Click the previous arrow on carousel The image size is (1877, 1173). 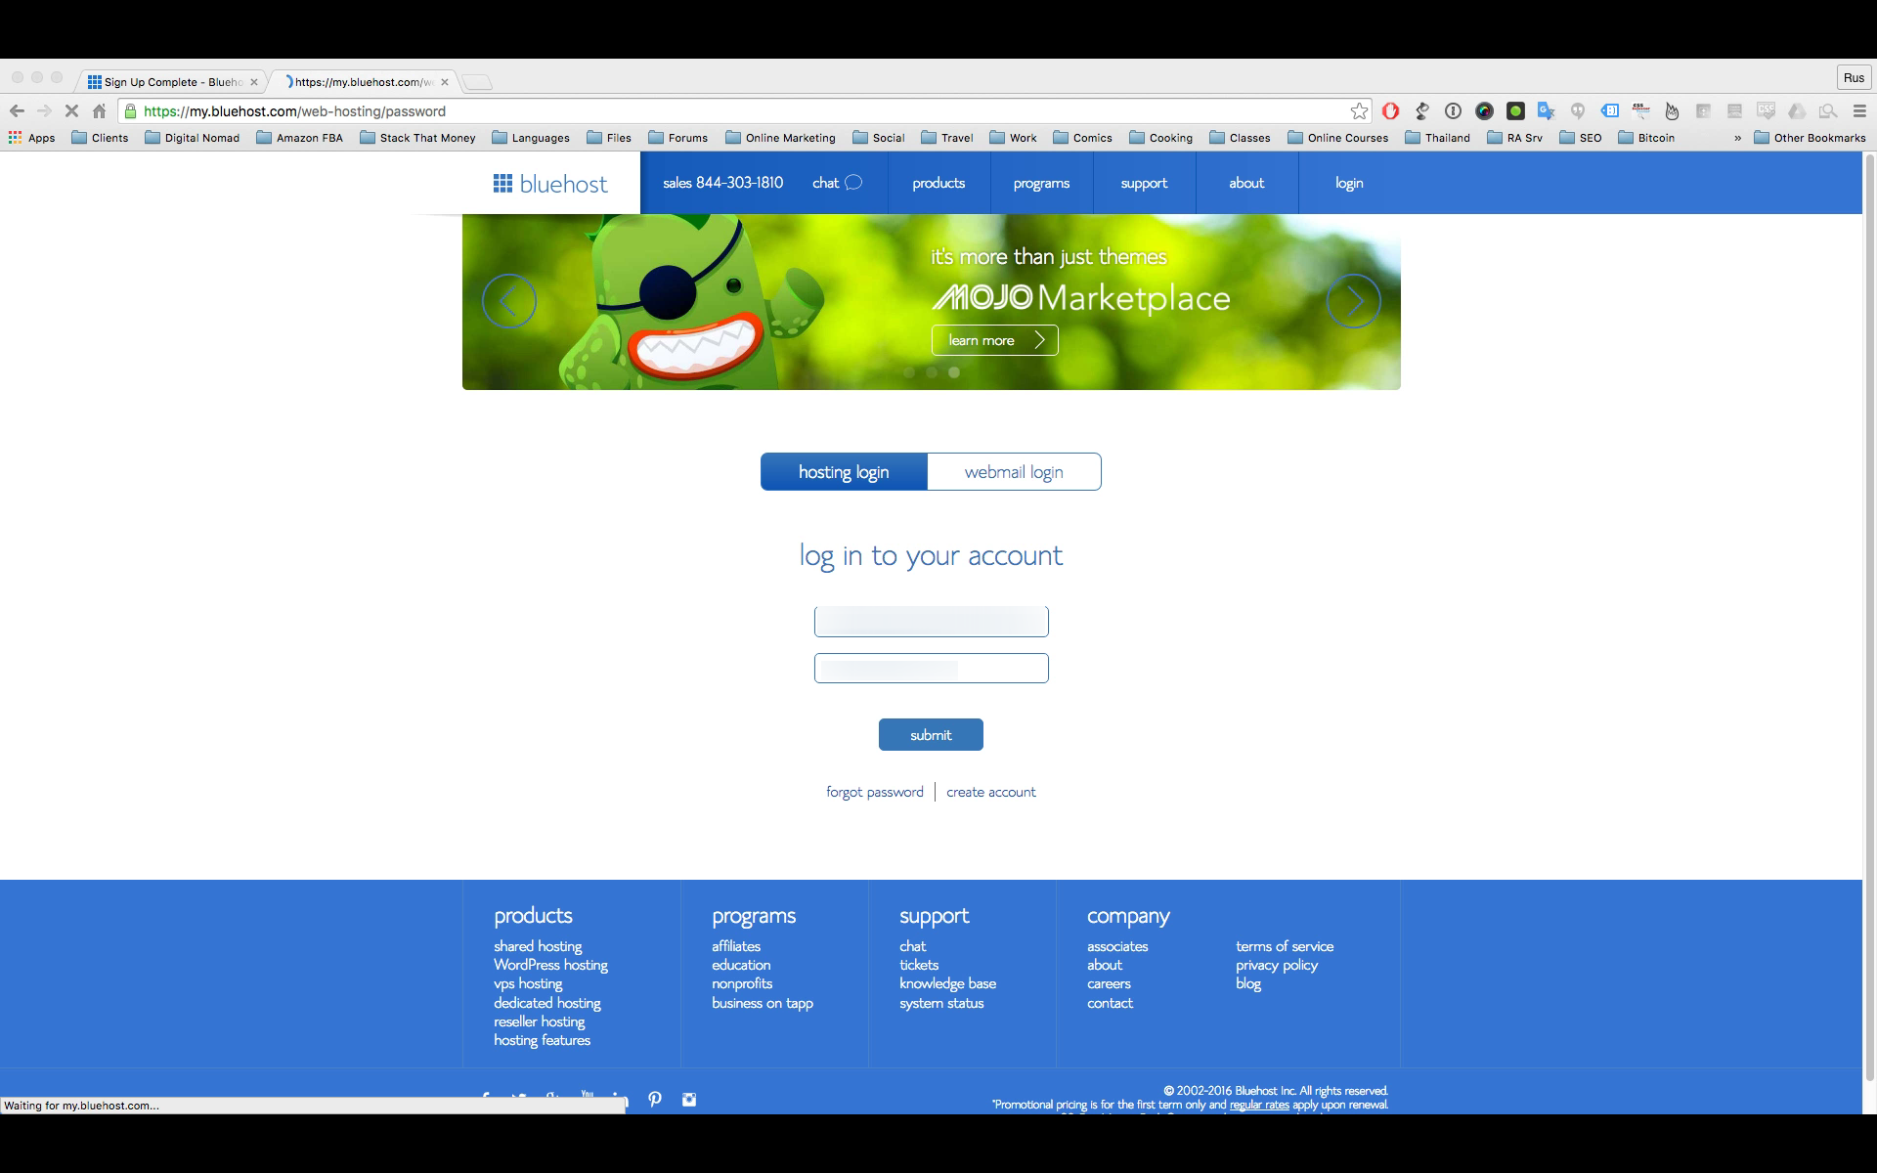coord(511,299)
